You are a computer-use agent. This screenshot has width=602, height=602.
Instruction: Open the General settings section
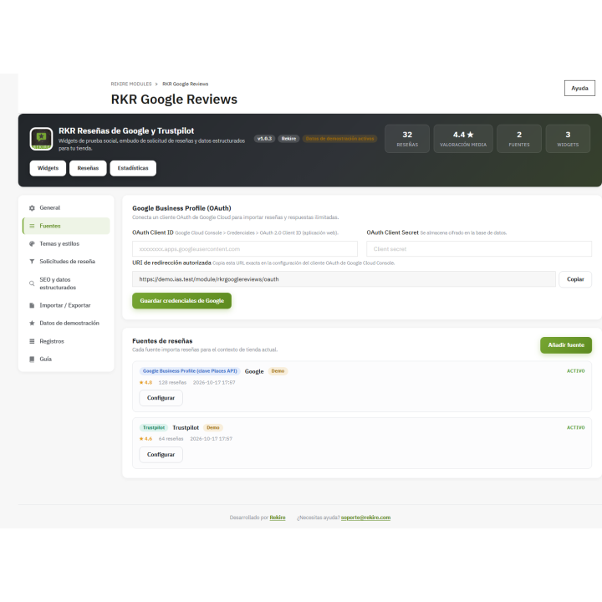[x=66, y=207]
